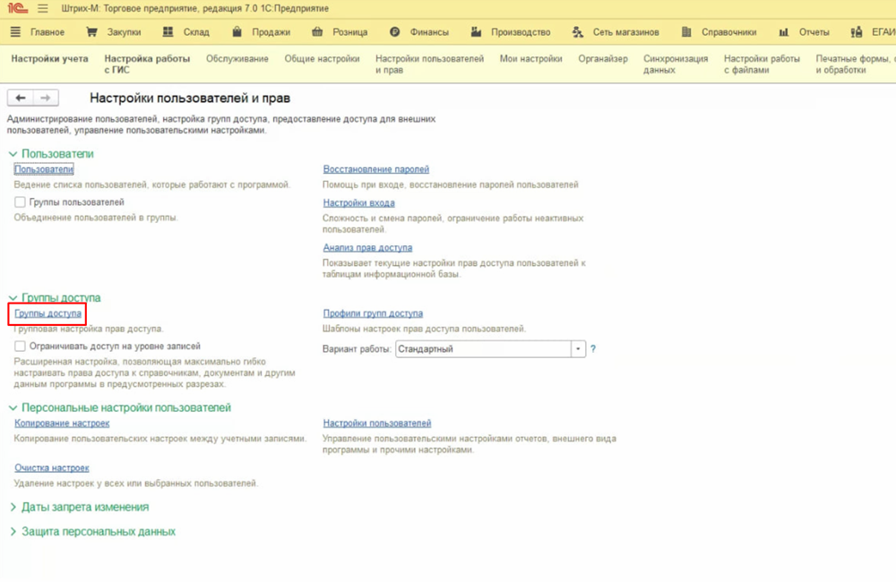This screenshot has width=896, height=582.
Task: Click the Финансы coin icon
Action: pyautogui.click(x=395, y=32)
